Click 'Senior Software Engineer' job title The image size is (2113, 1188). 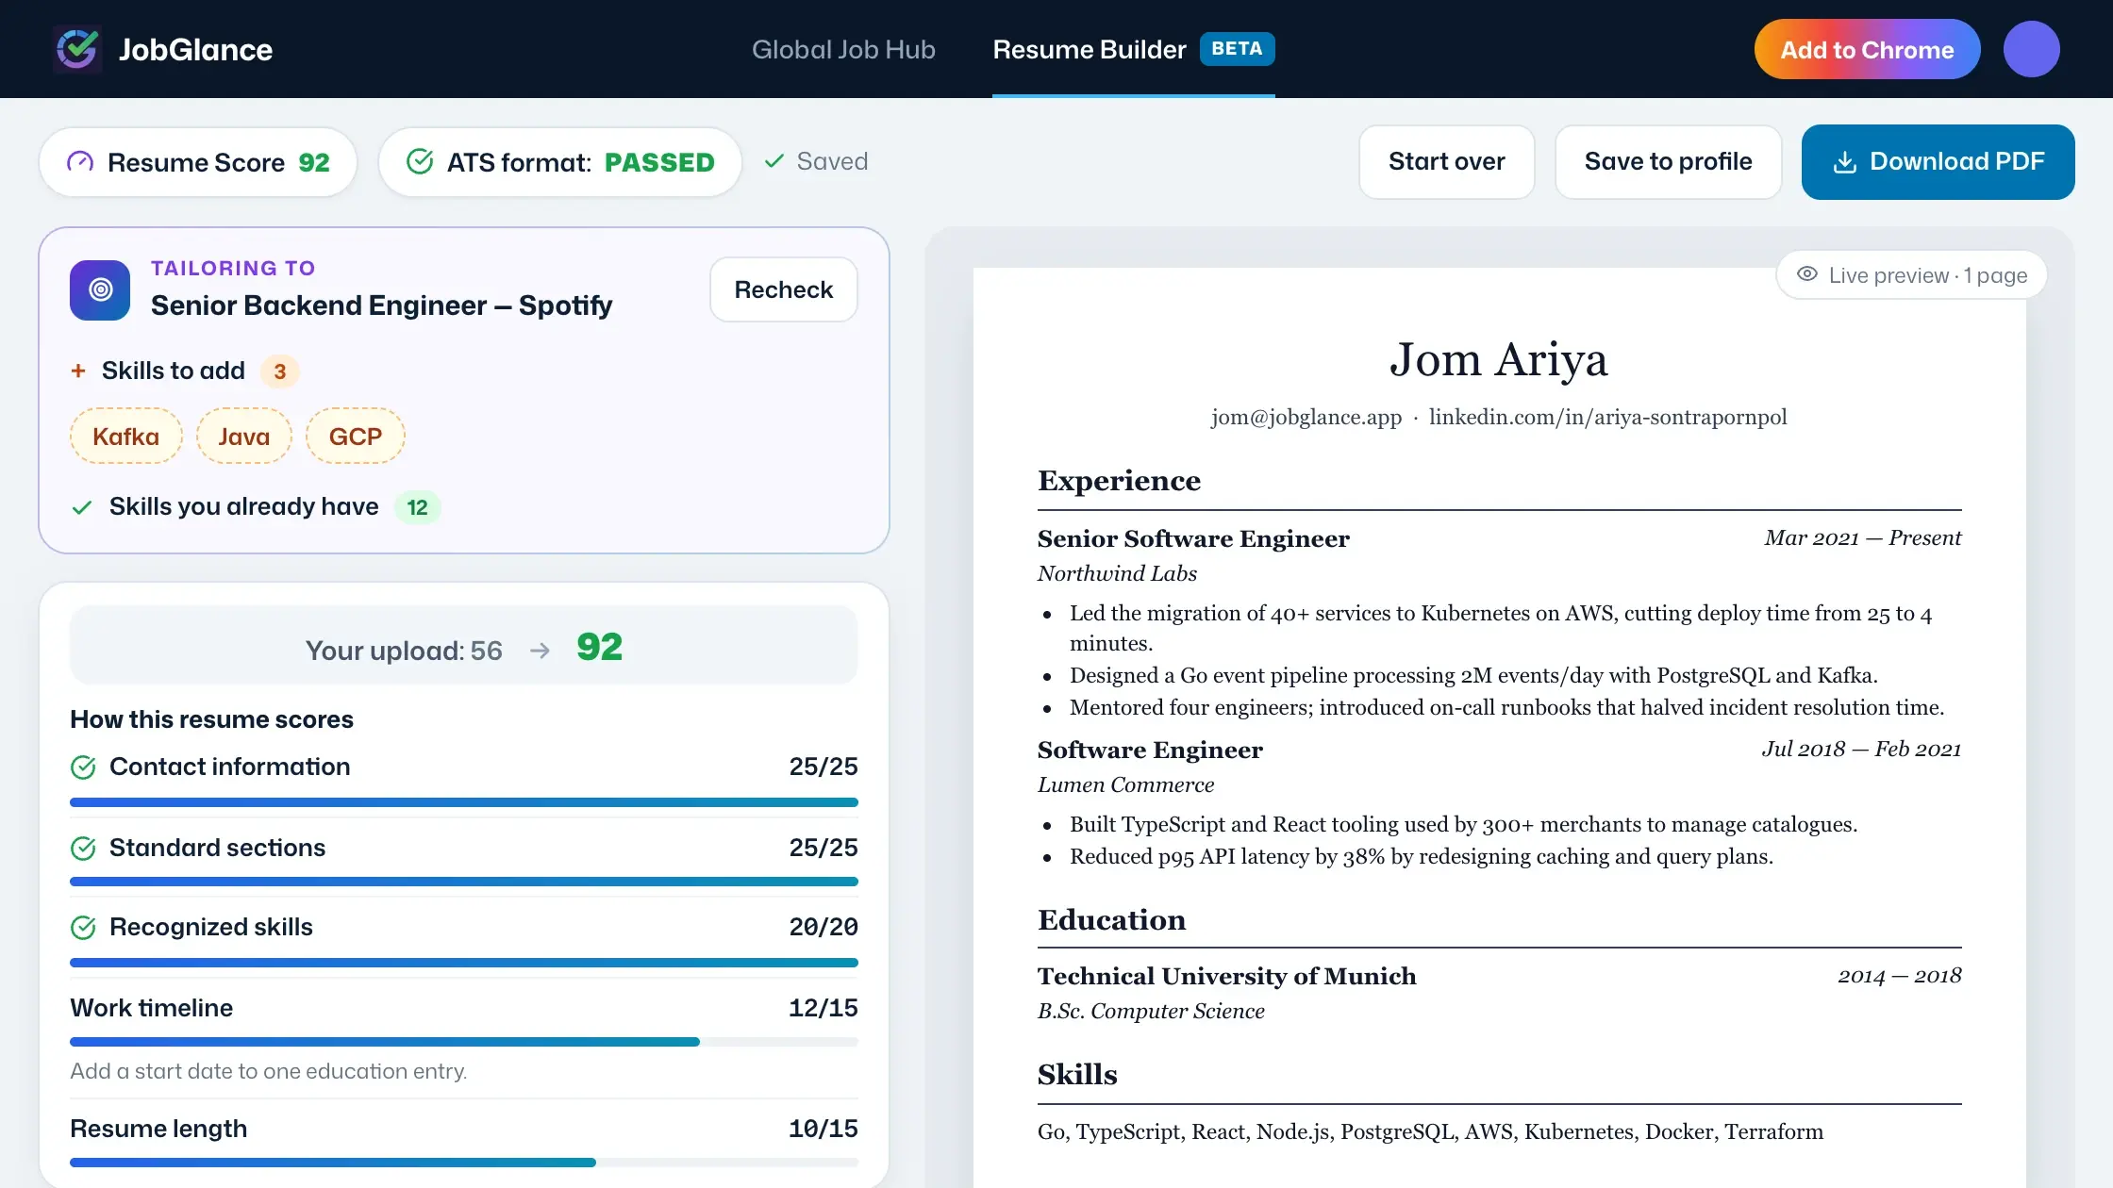[x=1193, y=538]
